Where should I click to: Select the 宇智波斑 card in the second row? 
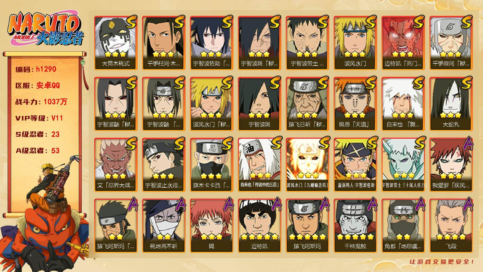pos(259,104)
